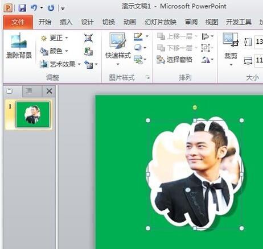The height and width of the screenshot is (249, 263).
Task: Click the Reset Picture icon
Action: point(88,65)
